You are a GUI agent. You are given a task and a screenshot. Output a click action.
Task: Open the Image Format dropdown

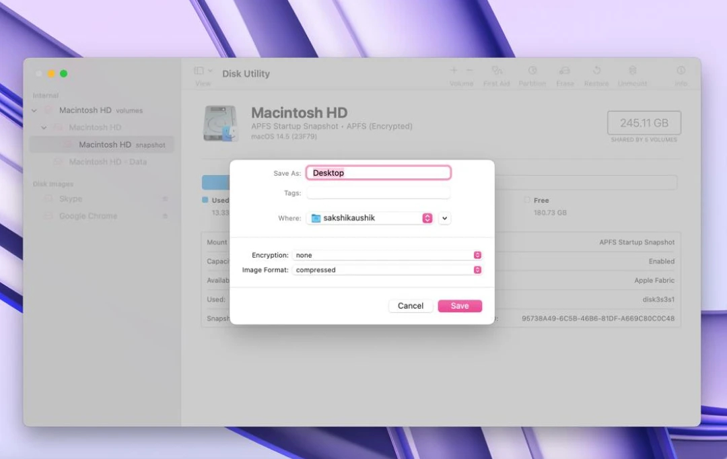pos(388,270)
